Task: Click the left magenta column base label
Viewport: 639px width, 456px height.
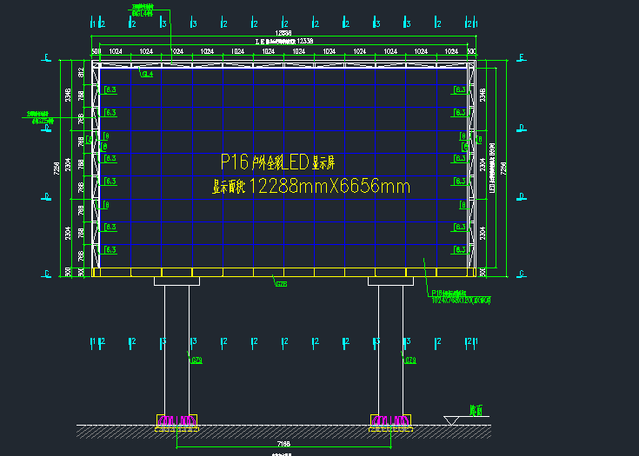Action: coord(176,421)
